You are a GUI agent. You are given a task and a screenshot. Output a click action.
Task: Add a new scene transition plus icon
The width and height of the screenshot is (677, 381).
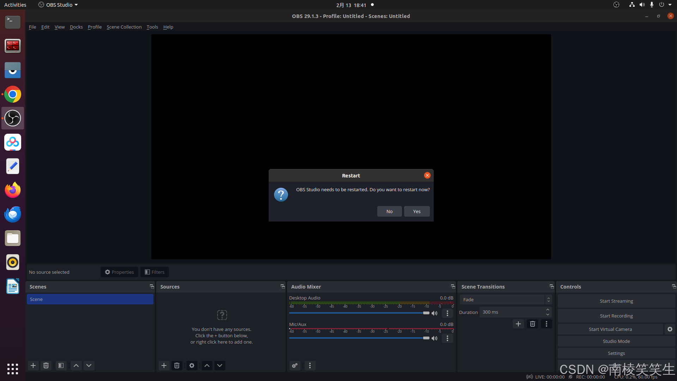[x=518, y=324]
